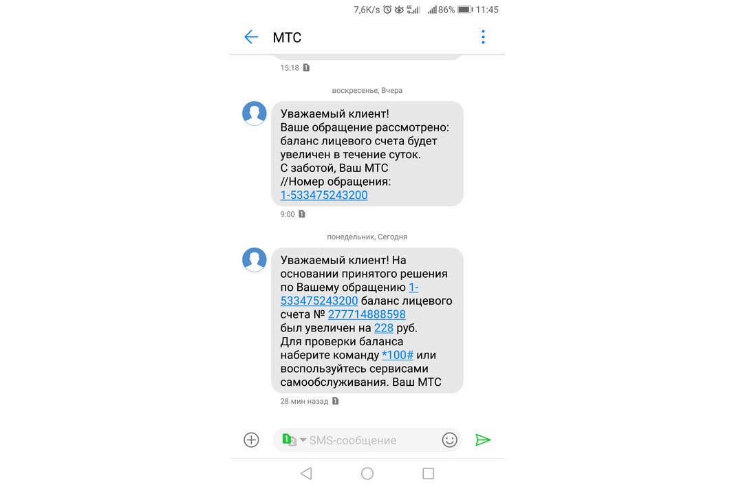Viewport: 734px width, 489px height.
Task: Open link 1-533475243200 in Sunday message
Action: 324,195
